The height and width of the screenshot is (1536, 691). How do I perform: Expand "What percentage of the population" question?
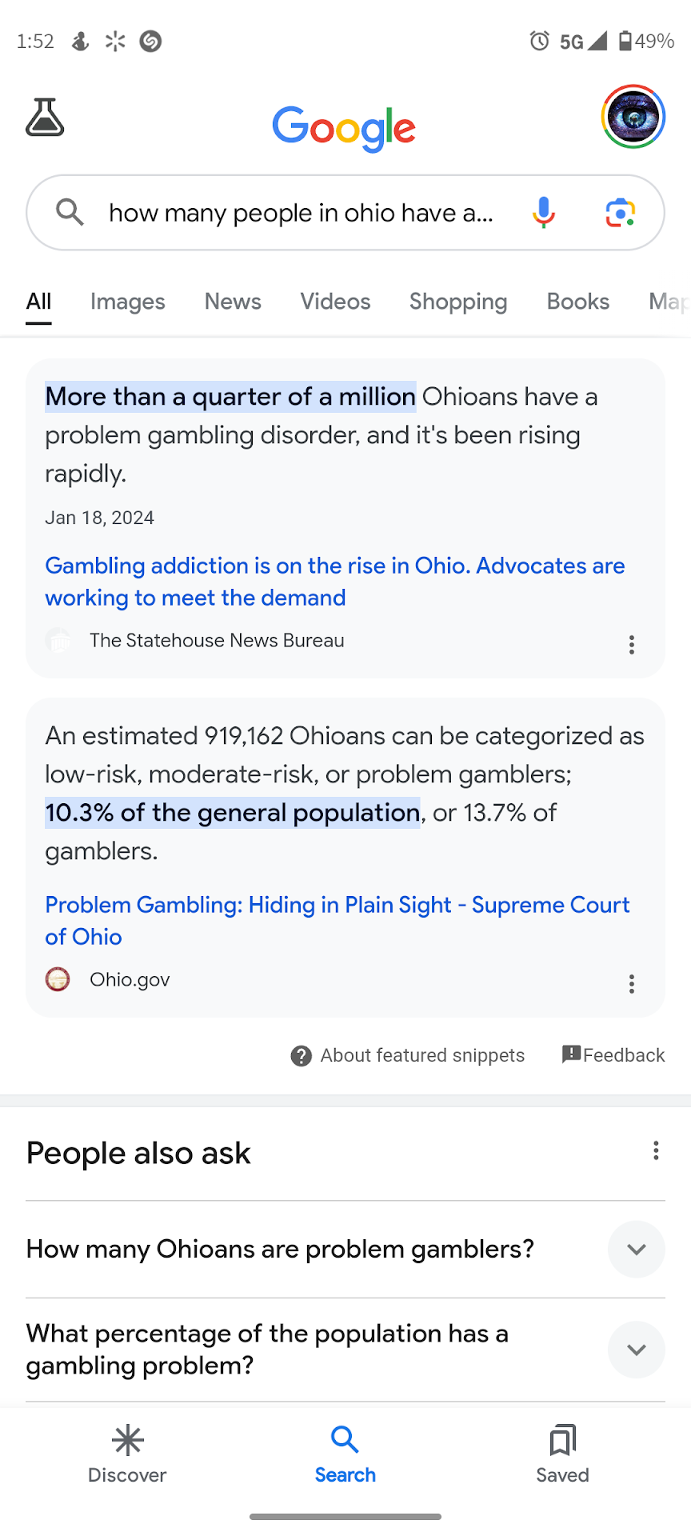[x=636, y=1350]
